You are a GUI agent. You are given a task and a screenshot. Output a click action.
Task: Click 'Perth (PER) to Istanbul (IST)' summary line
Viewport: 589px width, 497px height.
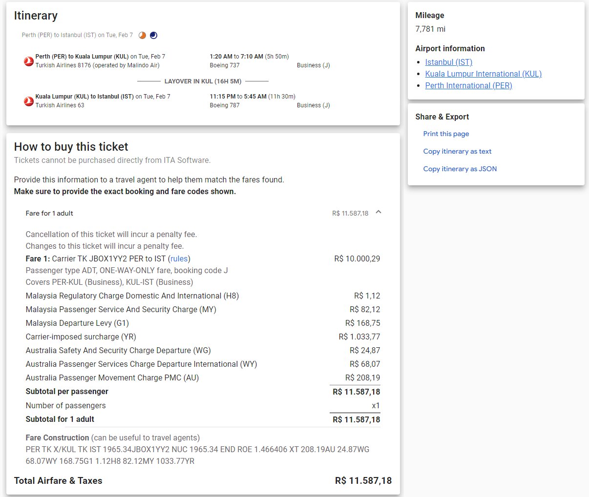coord(77,35)
